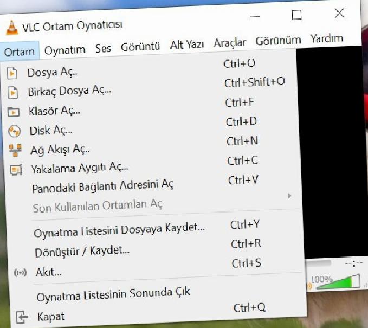Open the Görünüm menu
This screenshot has width=368, height=328.
pyautogui.click(x=279, y=41)
